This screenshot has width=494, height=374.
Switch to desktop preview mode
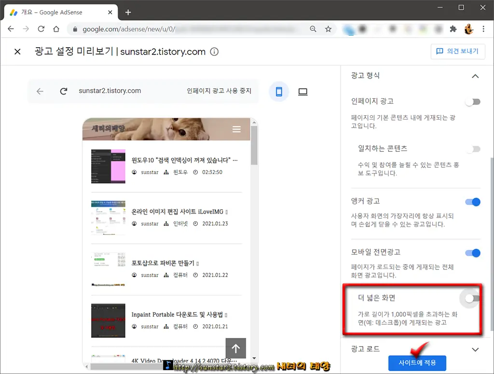[x=302, y=91]
